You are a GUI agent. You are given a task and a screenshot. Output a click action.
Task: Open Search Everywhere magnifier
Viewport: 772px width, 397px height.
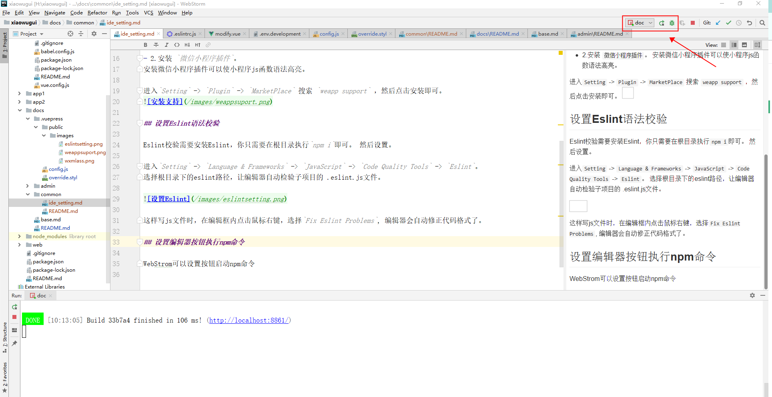[x=762, y=23]
